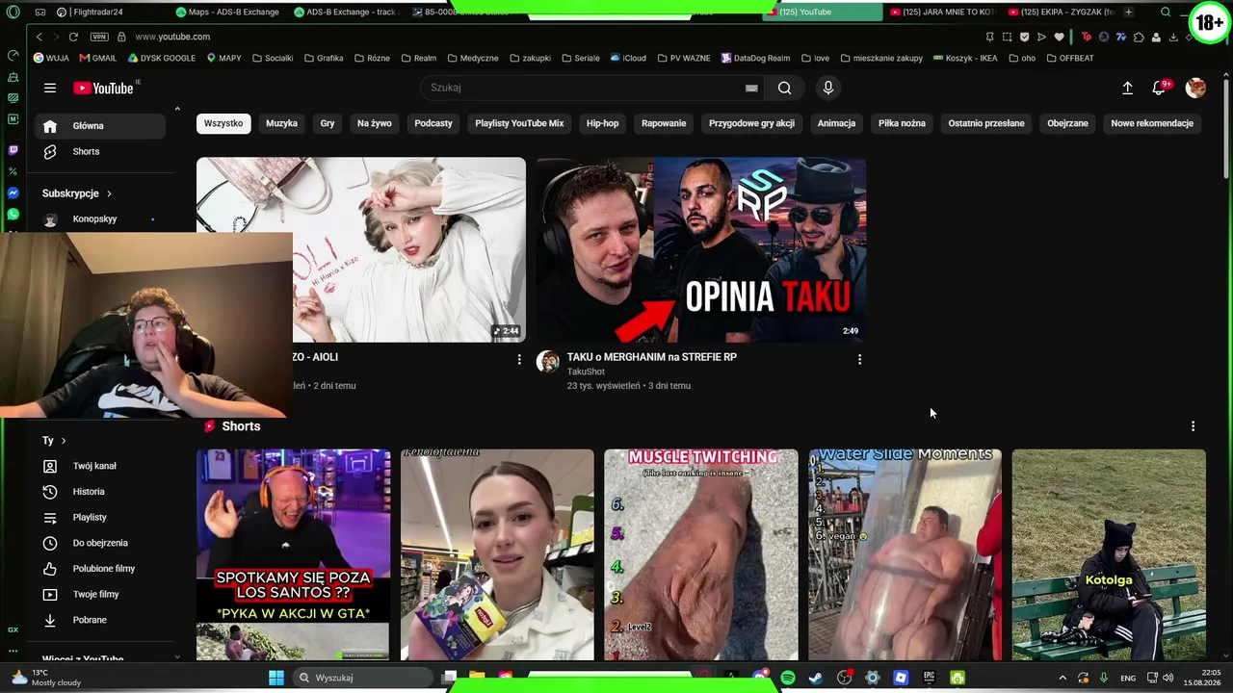Image resolution: width=1233 pixels, height=693 pixels.
Task: Switch to the Maps - ADS-B Exchange tab
Action: (x=228, y=12)
